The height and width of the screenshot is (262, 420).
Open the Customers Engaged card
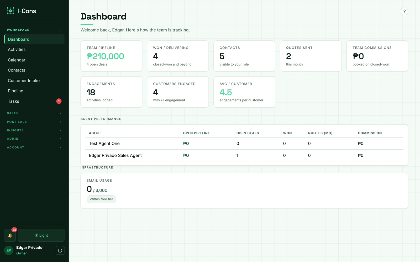(178, 92)
